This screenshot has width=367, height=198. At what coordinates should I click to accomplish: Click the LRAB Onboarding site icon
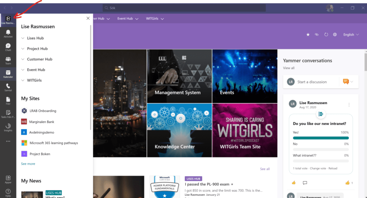tap(24, 111)
